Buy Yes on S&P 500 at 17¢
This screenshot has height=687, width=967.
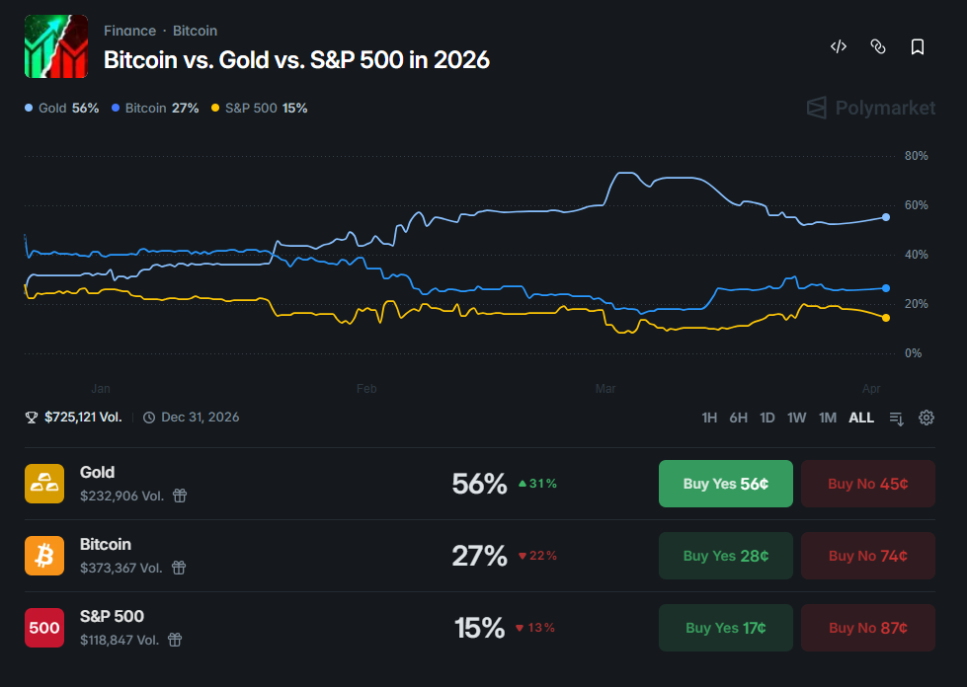point(726,628)
